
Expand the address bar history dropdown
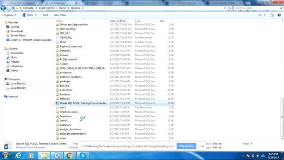tap(225, 8)
